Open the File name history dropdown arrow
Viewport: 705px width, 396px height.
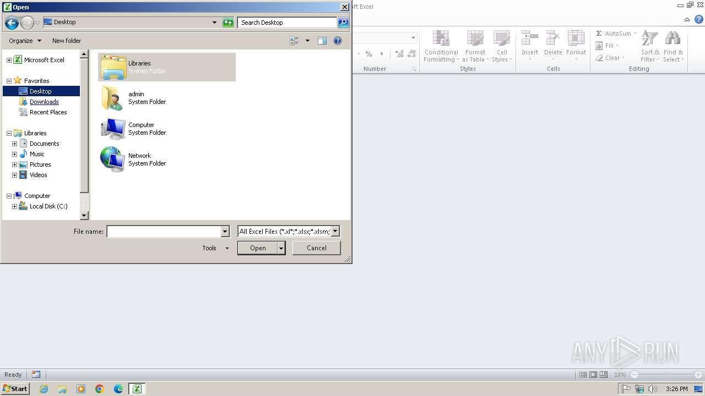click(x=225, y=232)
